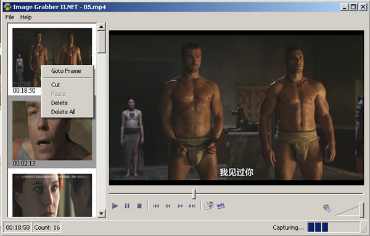The width and height of the screenshot is (370, 236).
Task: Rewind using the step-back icon
Action: tap(168, 206)
